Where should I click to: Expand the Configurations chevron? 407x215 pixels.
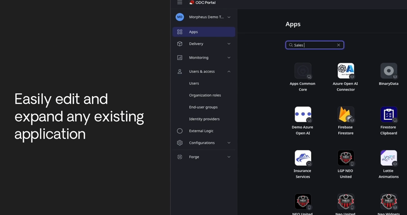click(x=229, y=143)
